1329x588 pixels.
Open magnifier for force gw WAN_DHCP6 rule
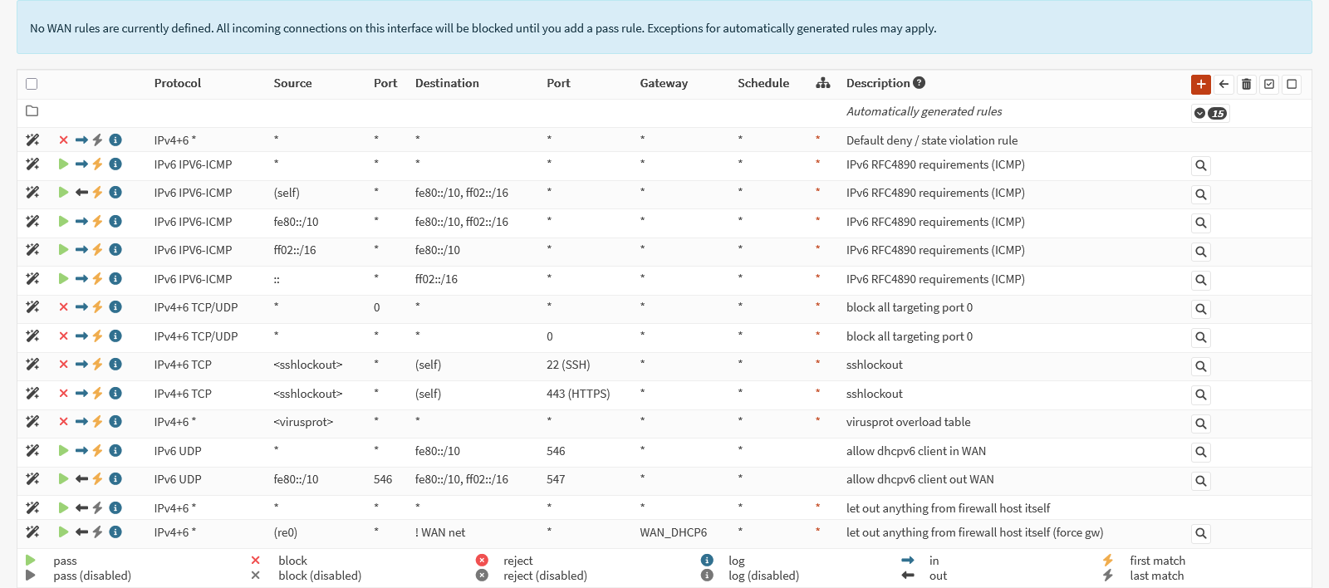point(1200,534)
